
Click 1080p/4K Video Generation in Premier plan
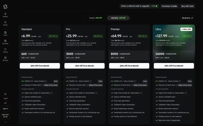click(x=124, y=105)
